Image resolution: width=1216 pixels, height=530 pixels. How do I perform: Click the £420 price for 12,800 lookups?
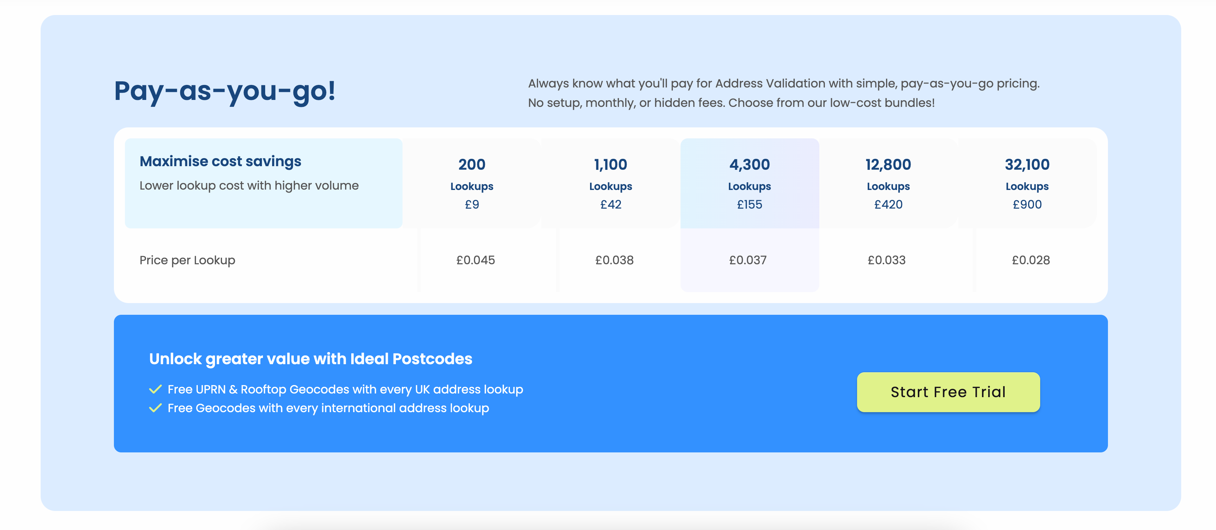pyautogui.click(x=888, y=204)
